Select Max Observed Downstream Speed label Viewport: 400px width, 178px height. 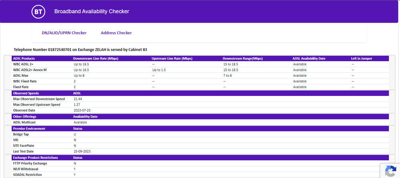point(39,99)
